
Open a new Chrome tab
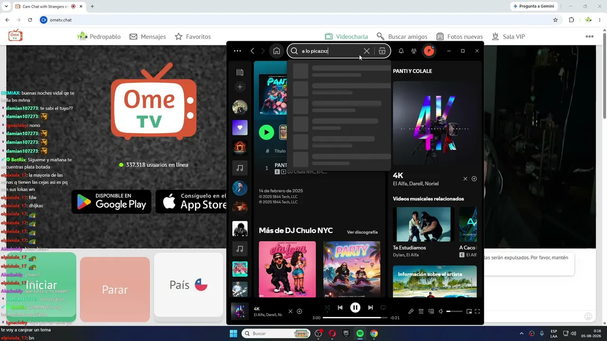coord(92,7)
